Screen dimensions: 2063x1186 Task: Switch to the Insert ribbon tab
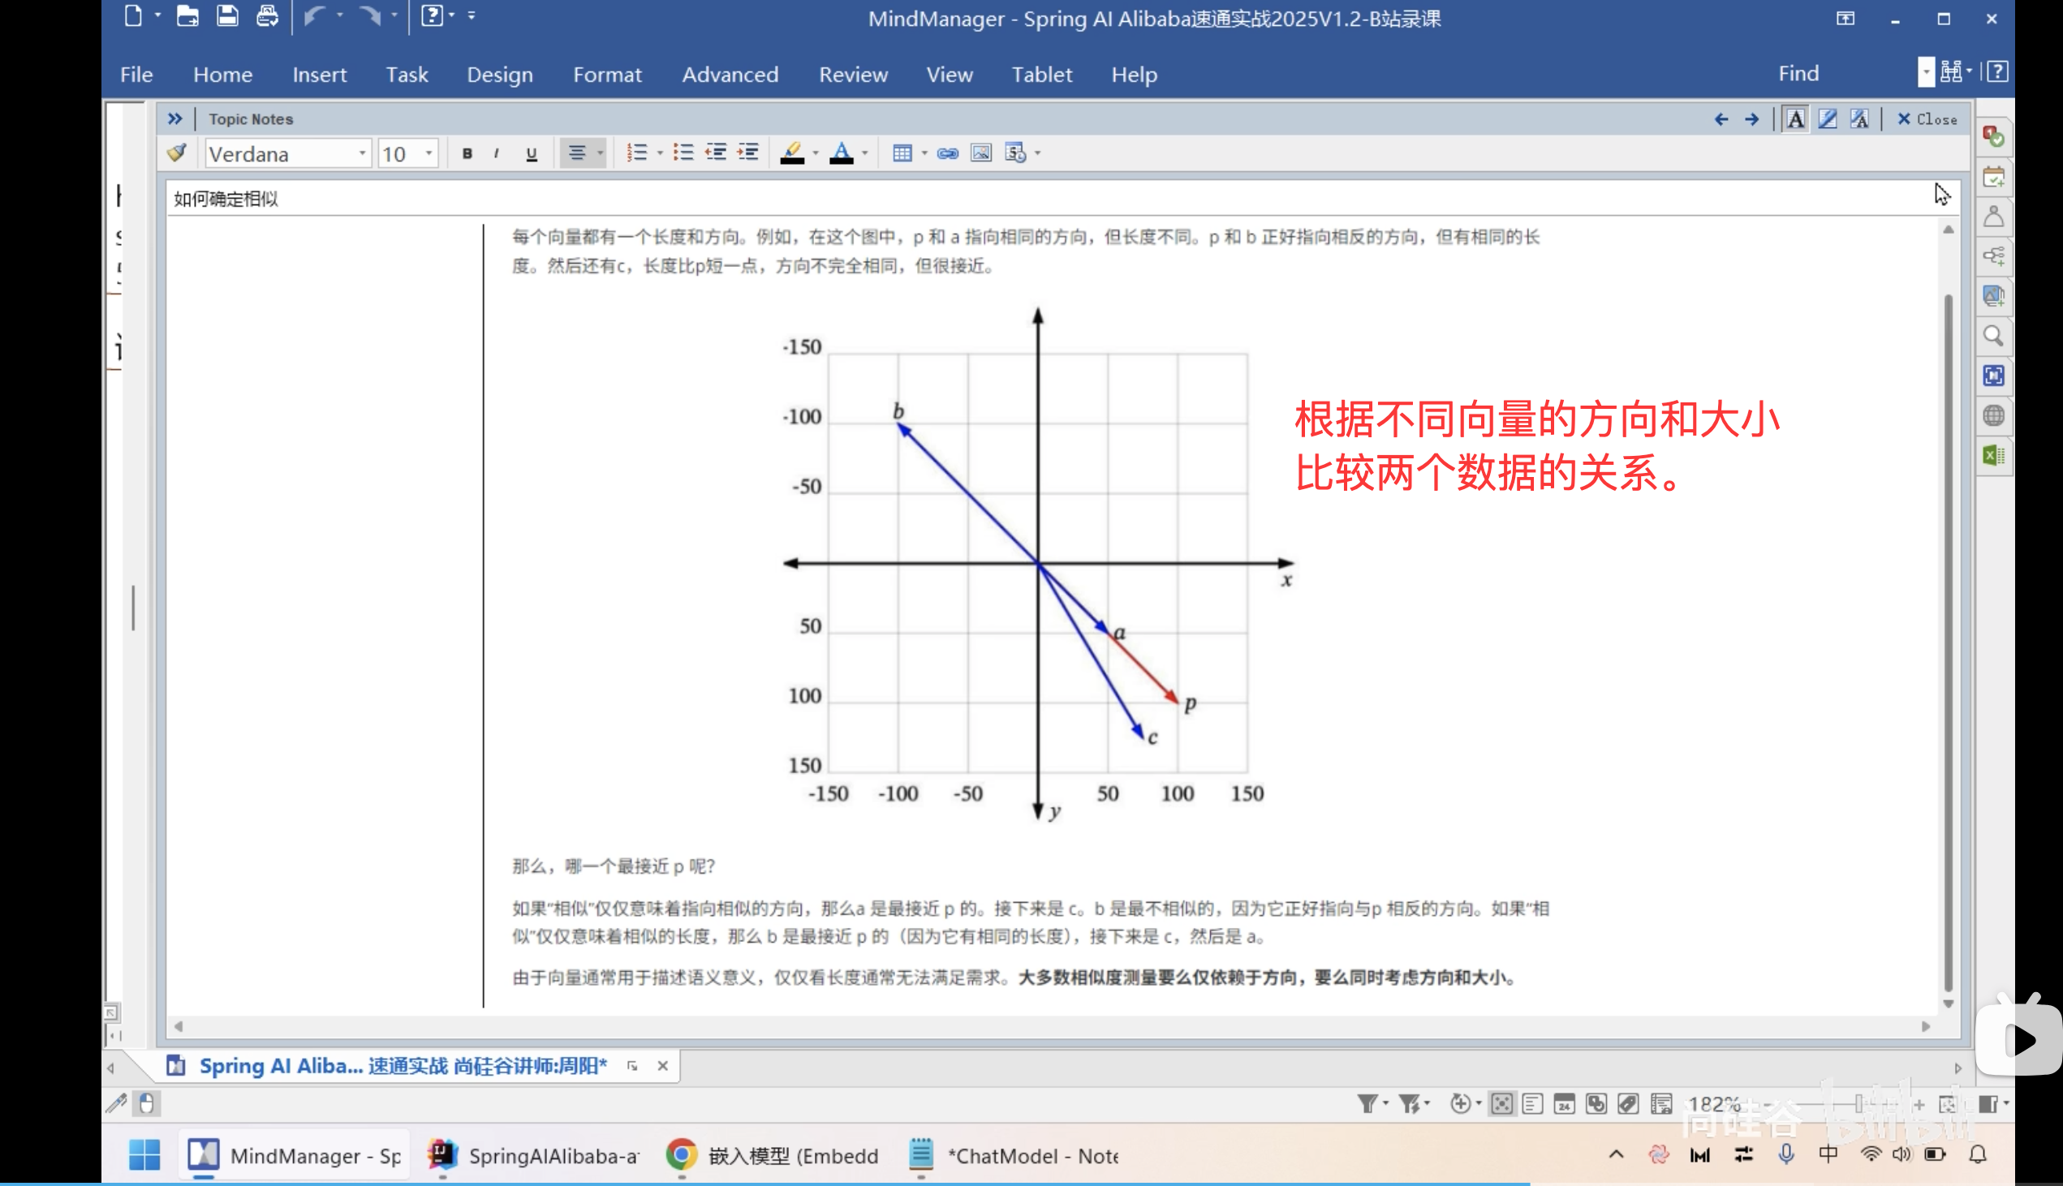pos(319,74)
